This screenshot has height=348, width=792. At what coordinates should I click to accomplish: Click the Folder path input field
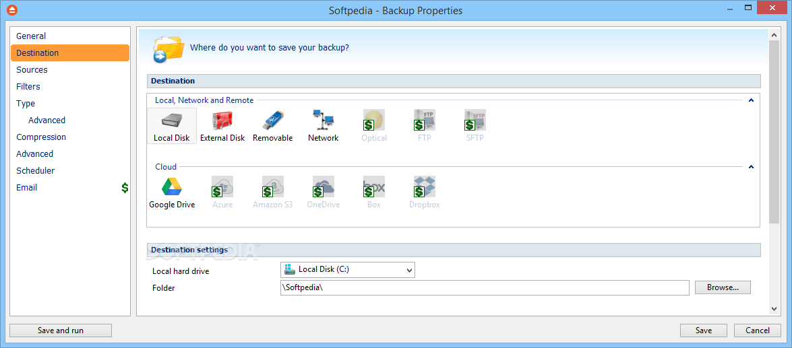click(485, 287)
